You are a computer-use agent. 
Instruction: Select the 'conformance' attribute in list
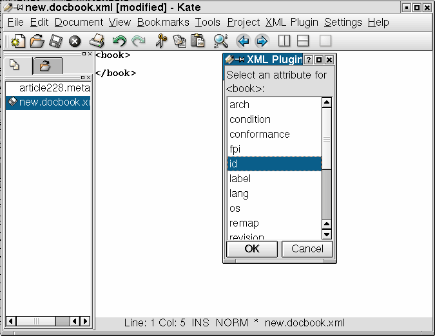tap(260, 134)
